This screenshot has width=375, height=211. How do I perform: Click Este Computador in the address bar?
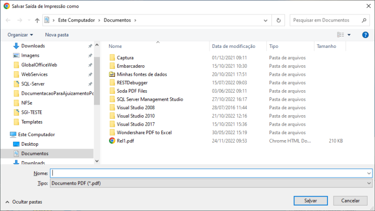pyautogui.click(x=76, y=20)
